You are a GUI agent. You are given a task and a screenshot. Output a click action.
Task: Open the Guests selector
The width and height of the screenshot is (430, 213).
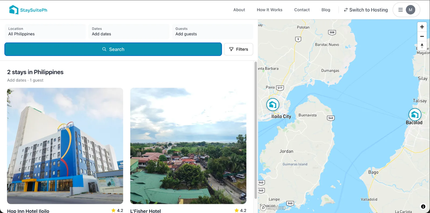point(212,31)
